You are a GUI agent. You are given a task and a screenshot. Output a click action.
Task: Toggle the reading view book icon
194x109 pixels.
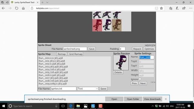[x=156, y=8]
